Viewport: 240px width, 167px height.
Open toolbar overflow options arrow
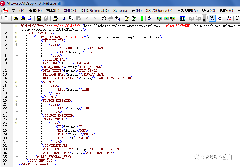coord(204,19)
